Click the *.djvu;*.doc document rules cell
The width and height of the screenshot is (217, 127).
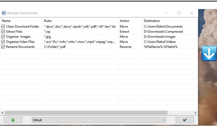coord(80,26)
